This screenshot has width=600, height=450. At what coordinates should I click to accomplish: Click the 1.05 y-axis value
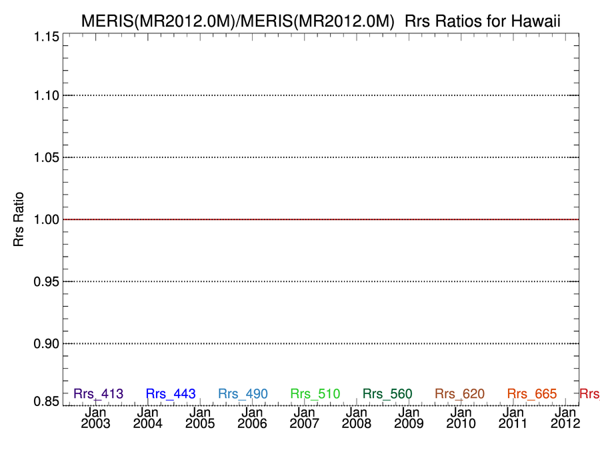pos(47,157)
